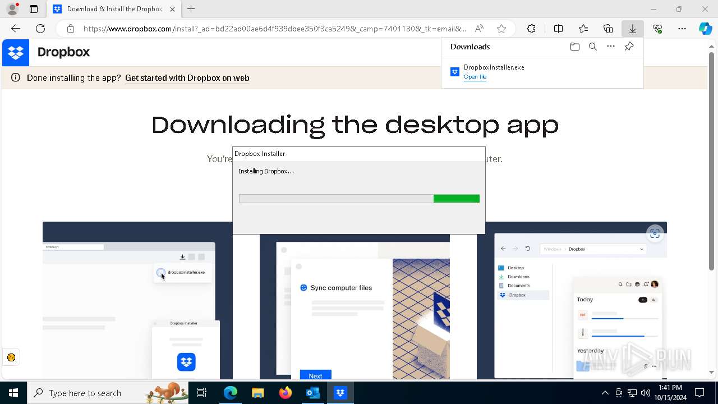The image size is (718, 404).
Task: Click the Next button in illustration
Action: click(x=315, y=375)
